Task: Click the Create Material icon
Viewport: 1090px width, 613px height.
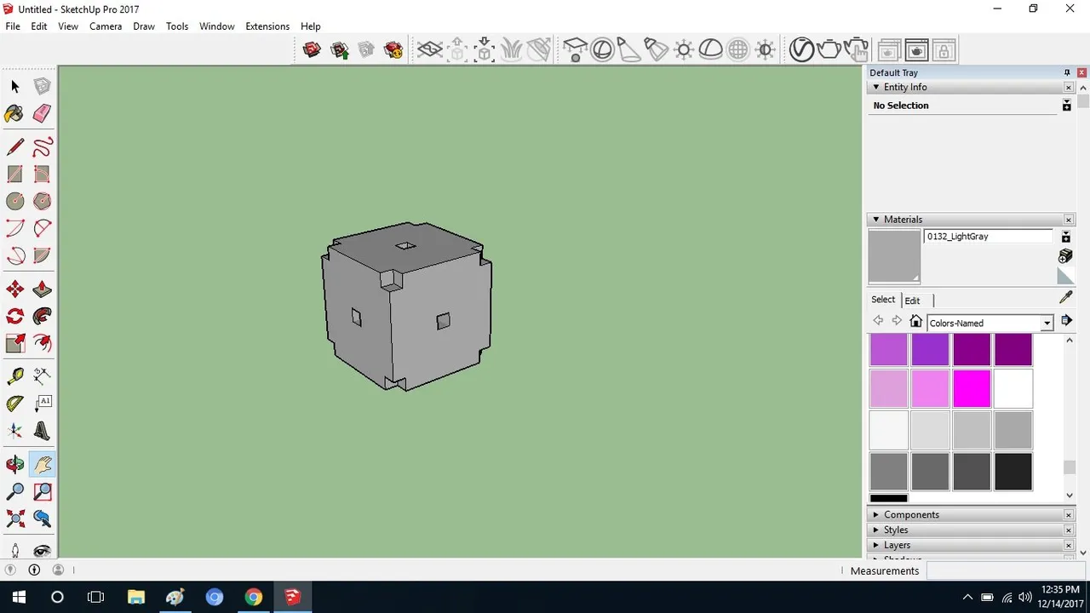Action: pos(1065,255)
